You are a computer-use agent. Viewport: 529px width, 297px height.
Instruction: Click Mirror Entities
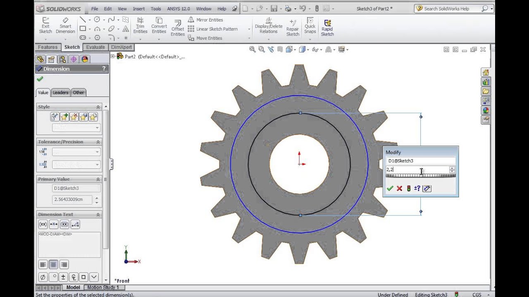(205, 20)
